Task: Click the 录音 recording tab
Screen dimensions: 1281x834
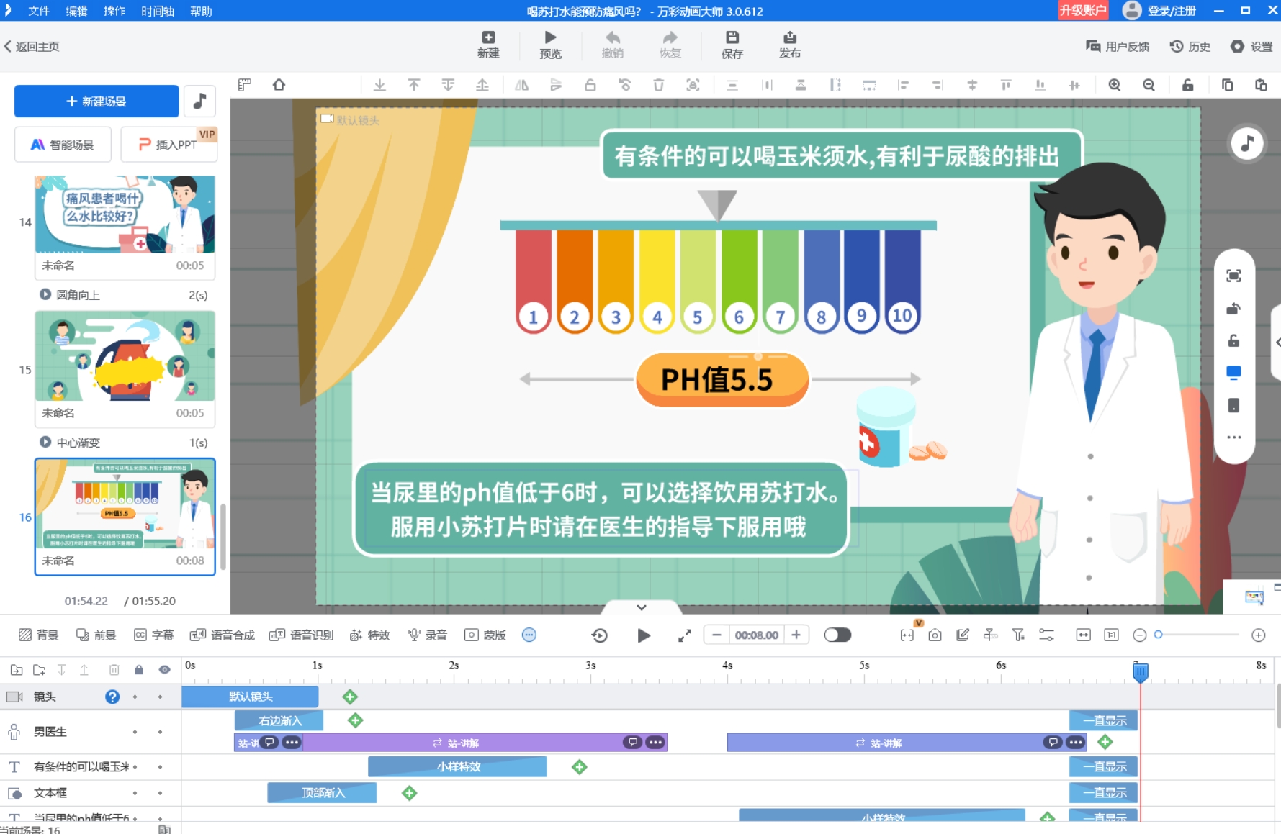Action: tap(428, 635)
